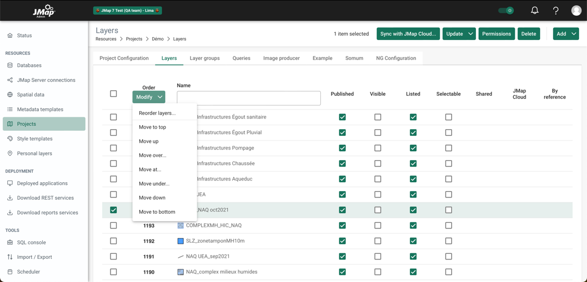Click the Databases sidebar icon
The width and height of the screenshot is (587, 282).
click(x=10, y=65)
